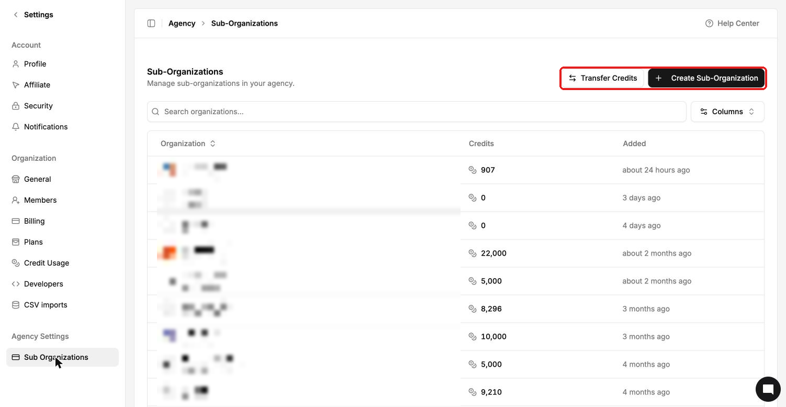The width and height of the screenshot is (786, 407).
Task: Click the Sub Organizations card icon
Action: point(16,357)
